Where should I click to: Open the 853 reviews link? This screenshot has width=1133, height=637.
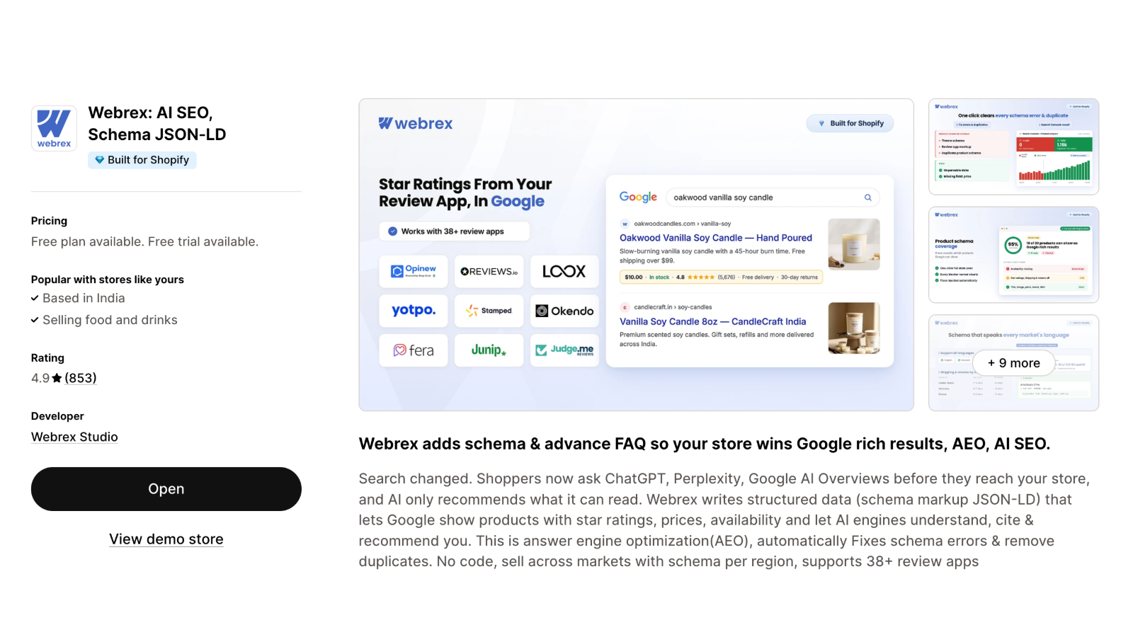click(81, 378)
